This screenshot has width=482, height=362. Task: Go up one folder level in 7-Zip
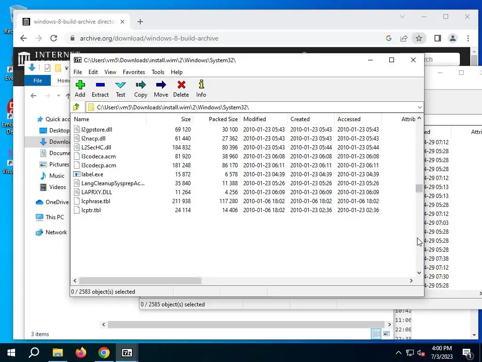coord(76,107)
